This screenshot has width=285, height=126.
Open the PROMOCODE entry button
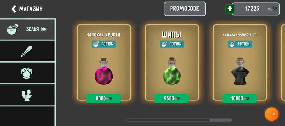185,9
